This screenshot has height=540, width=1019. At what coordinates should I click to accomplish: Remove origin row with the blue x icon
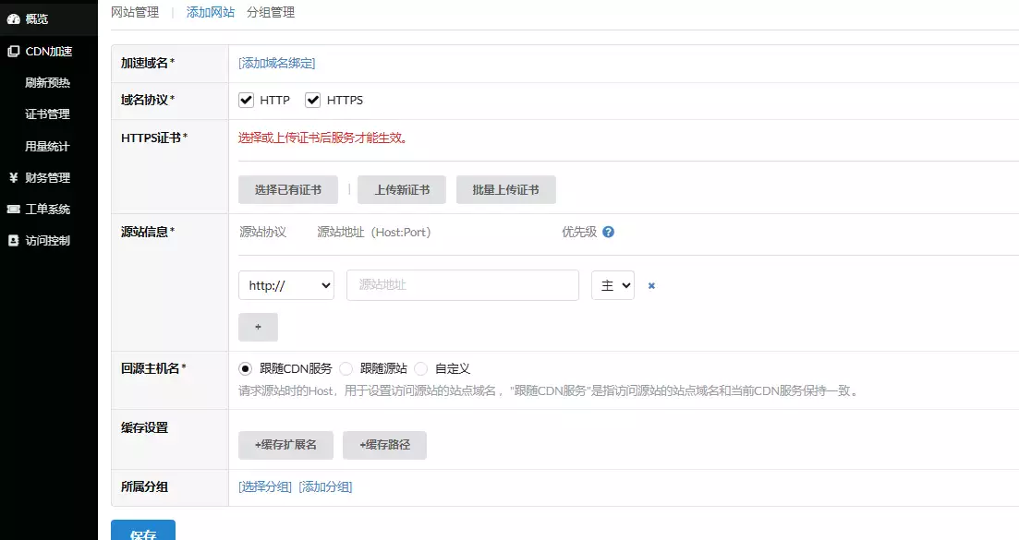point(651,286)
